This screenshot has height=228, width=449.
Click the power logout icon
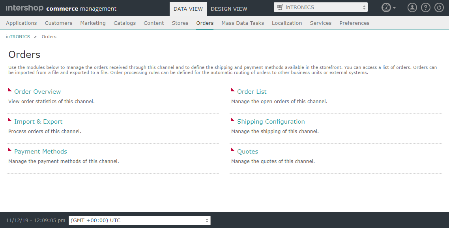point(439,7)
